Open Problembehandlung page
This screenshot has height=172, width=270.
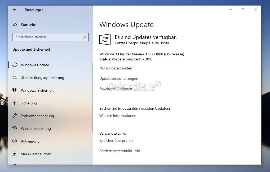pos(37,116)
